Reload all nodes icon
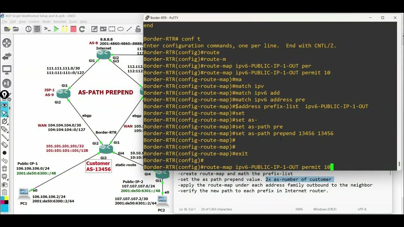Screen dimensions: 404x227 pos(82,29)
